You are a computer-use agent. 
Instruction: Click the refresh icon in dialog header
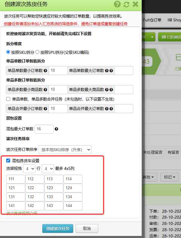(126, 4)
